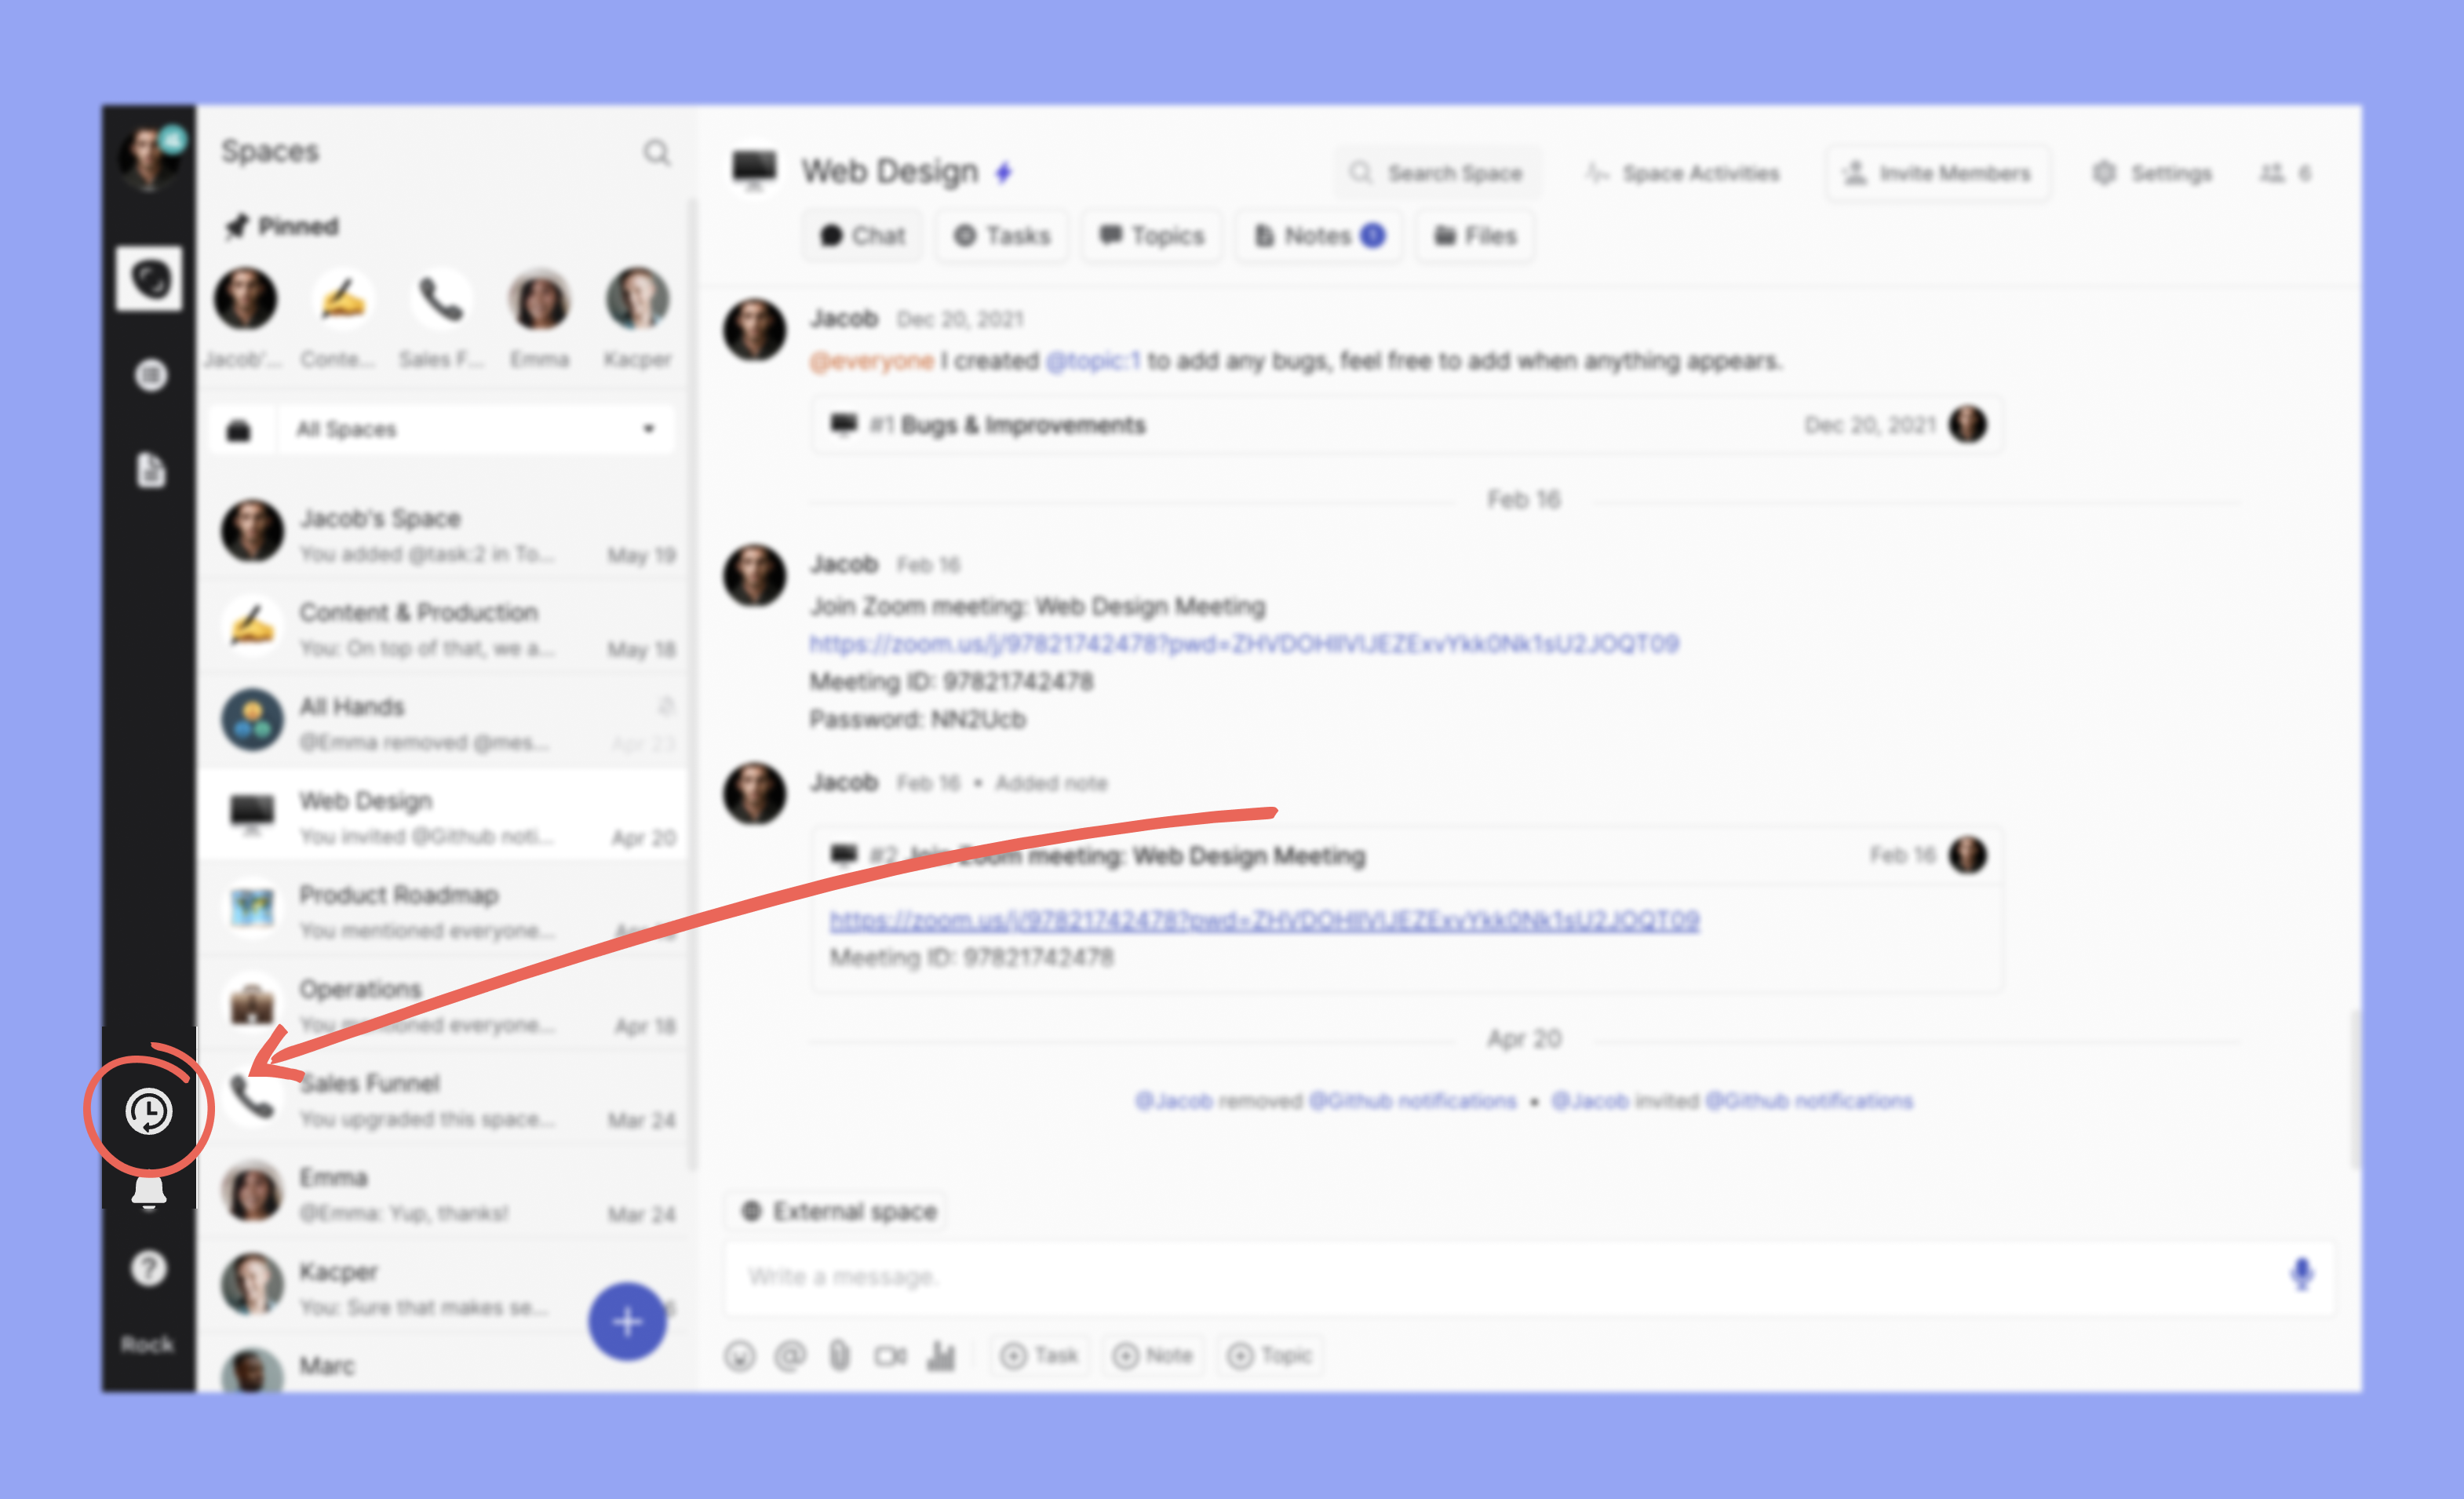Click the blue plus create button

point(627,1322)
